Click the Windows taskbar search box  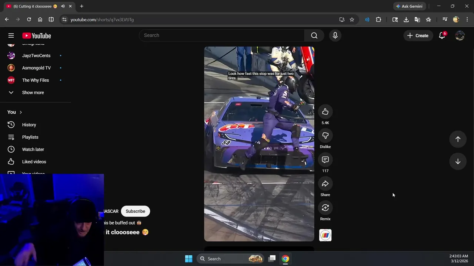pyautogui.click(x=231, y=259)
